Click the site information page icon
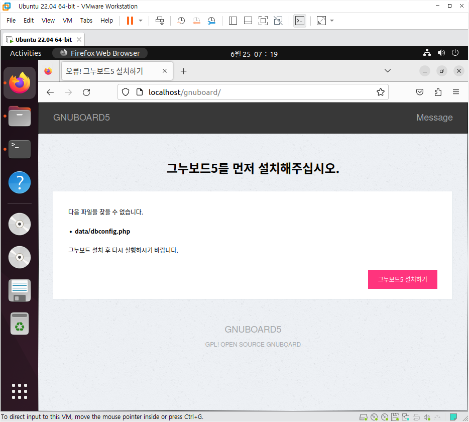469x422 pixels. [x=140, y=92]
